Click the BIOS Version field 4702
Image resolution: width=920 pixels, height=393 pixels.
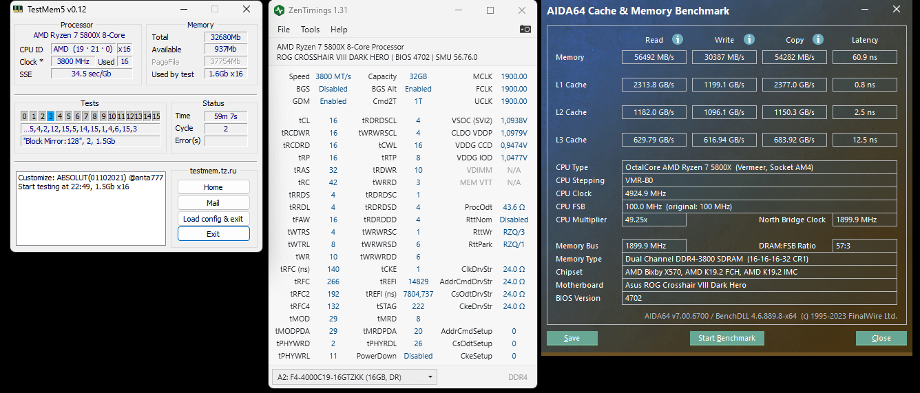pyautogui.click(x=760, y=298)
